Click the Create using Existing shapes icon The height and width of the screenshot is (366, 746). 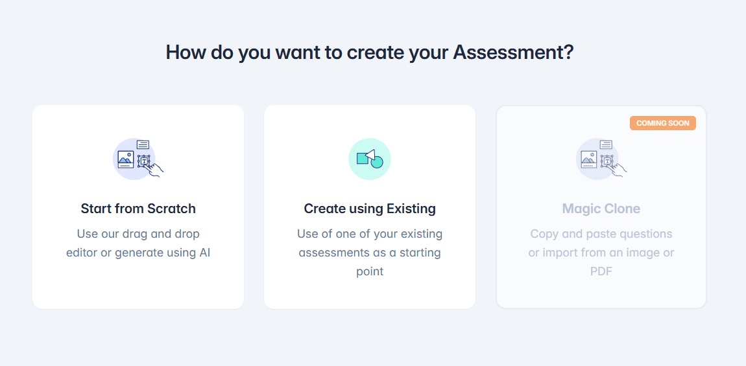point(370,159)
